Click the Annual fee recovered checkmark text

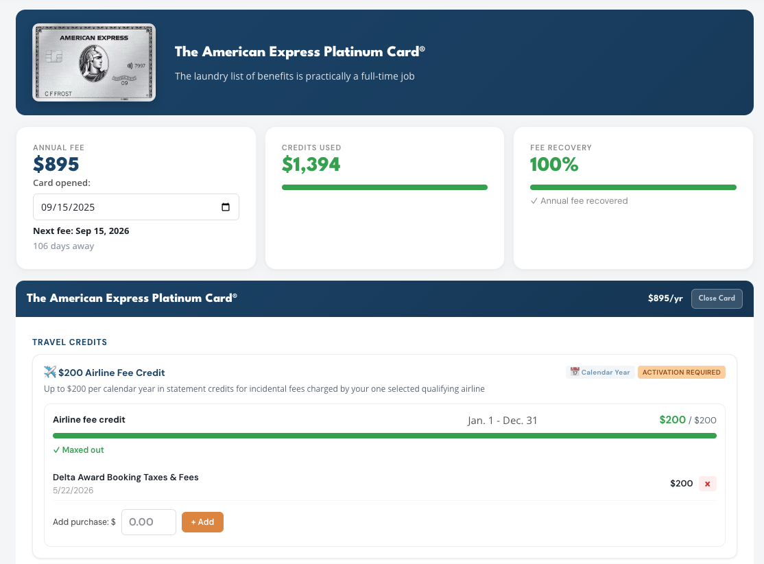(x=579, y=201)
